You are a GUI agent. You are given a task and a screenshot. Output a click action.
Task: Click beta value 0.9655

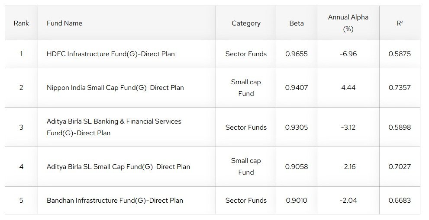[x=297, y=54]
